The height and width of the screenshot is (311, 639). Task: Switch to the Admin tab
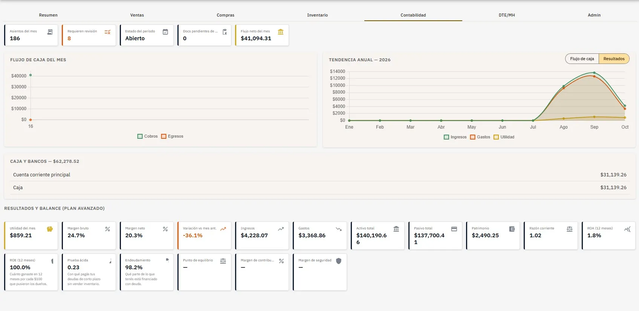(594, 15)
